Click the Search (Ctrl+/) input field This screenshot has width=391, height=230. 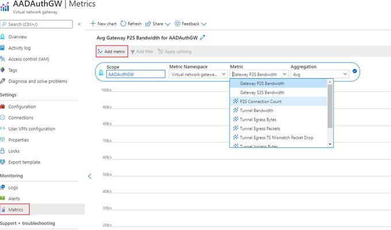click(37, 24)
